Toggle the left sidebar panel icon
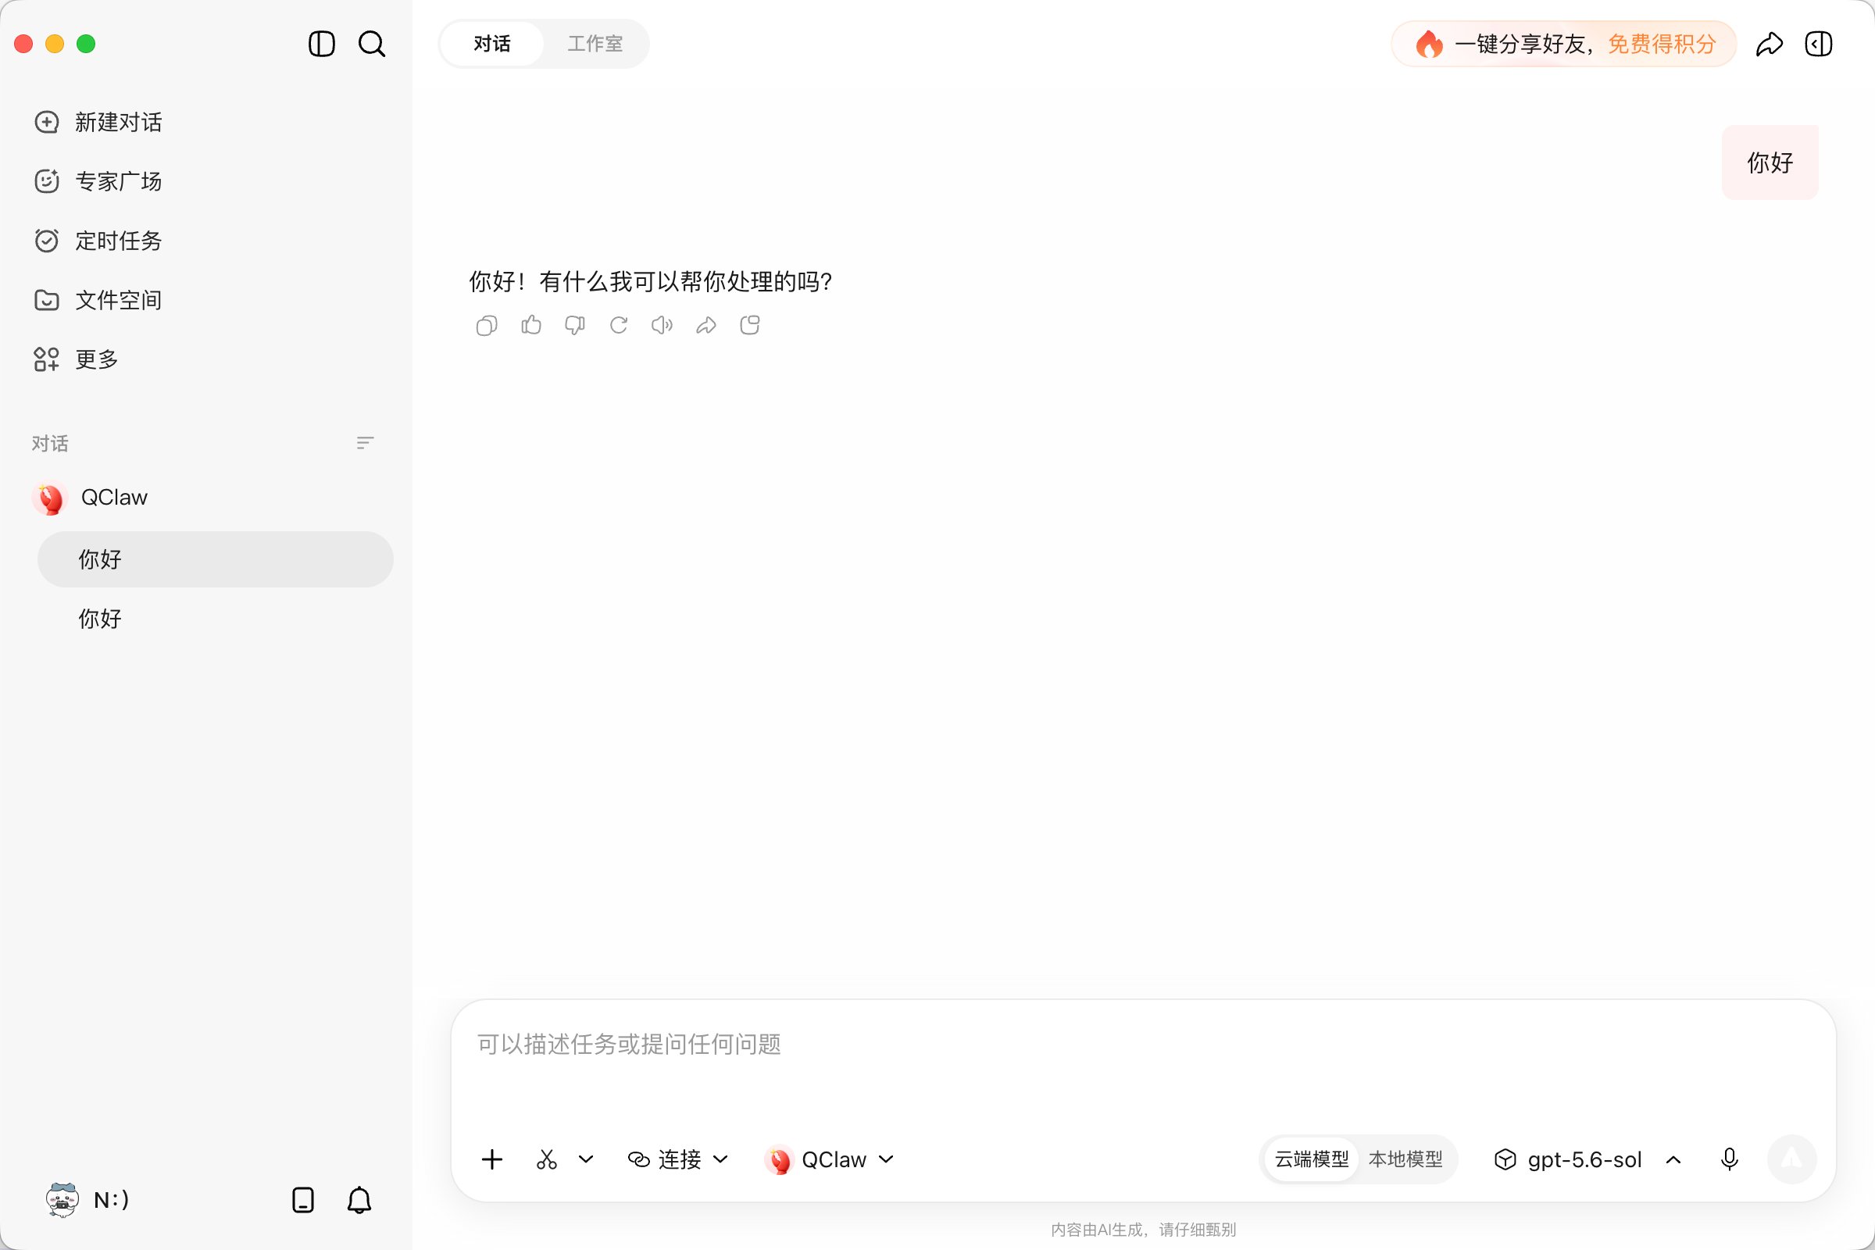 [x=321, y=44]
